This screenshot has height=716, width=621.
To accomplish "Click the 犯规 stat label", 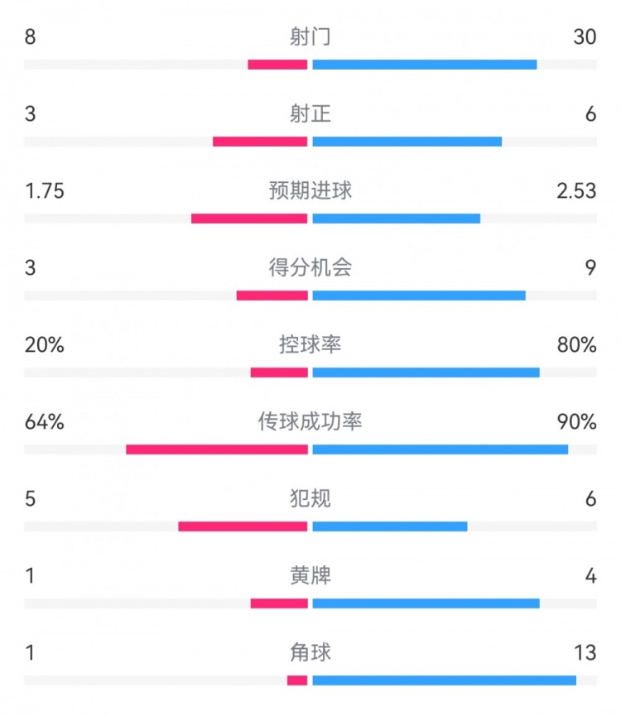I will point(310,498).
